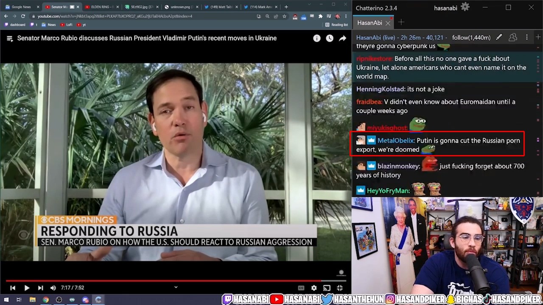
Task: Open chat split three-dot menu
Action: 527,37
